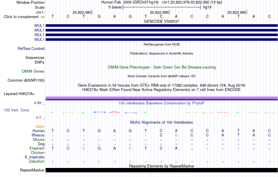Select the X_tropicalis alignment row label

click(x=35, y=157)
